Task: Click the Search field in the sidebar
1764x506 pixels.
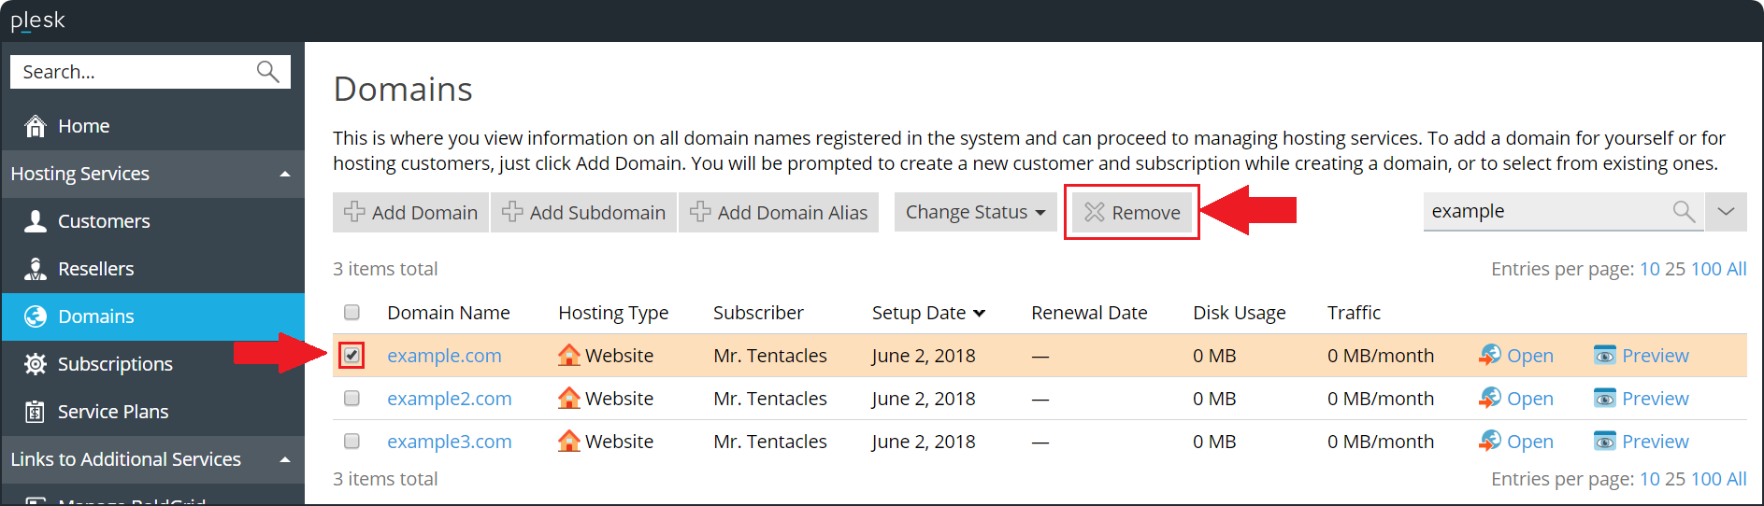Action: point(131,72)
